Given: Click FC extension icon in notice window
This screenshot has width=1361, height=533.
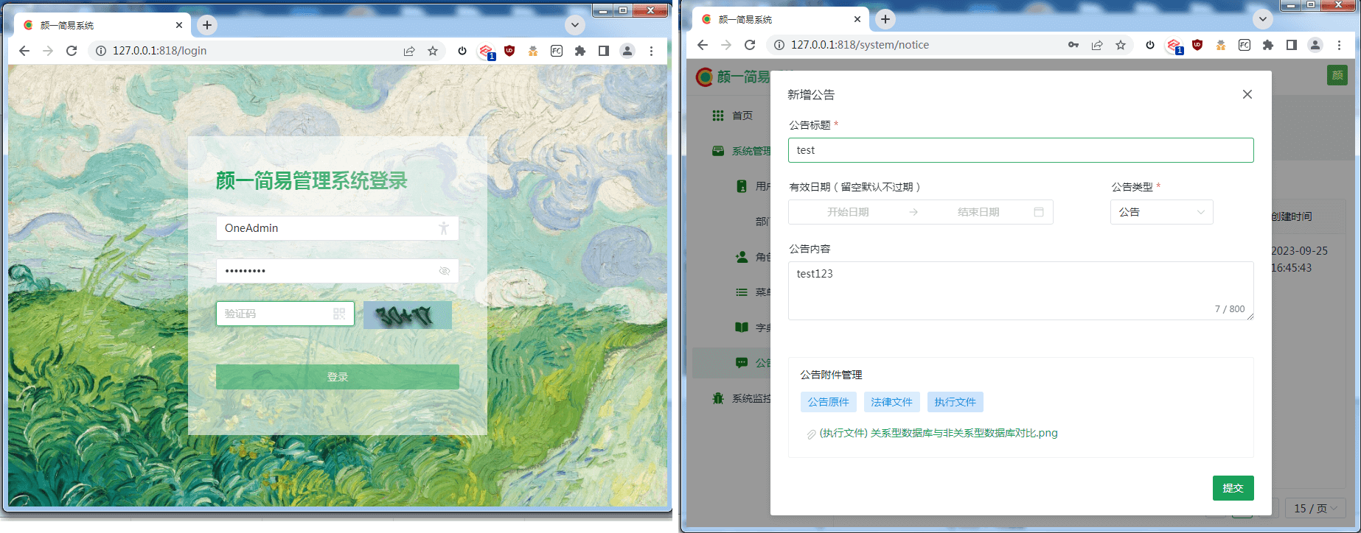Looking at the screenshot, I should [1245, 45].
